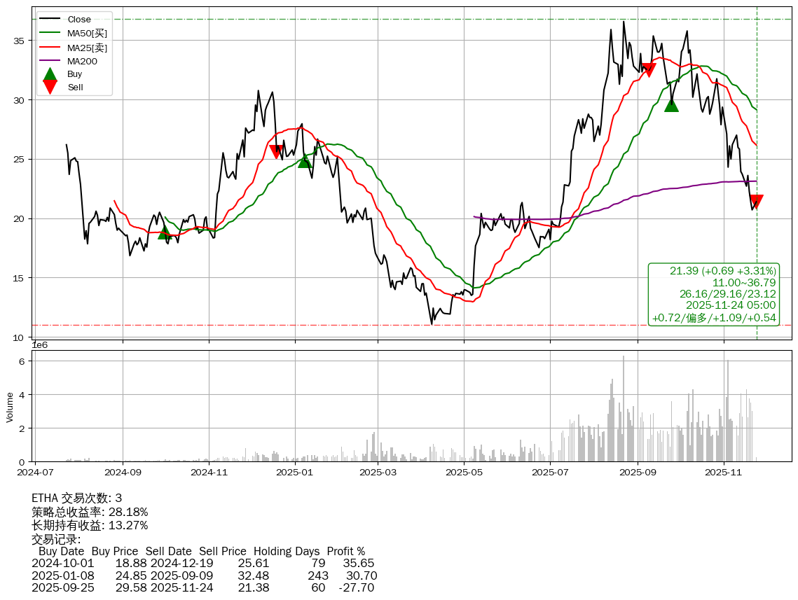Select the trade row with 243 holding days

pos(205,575)
